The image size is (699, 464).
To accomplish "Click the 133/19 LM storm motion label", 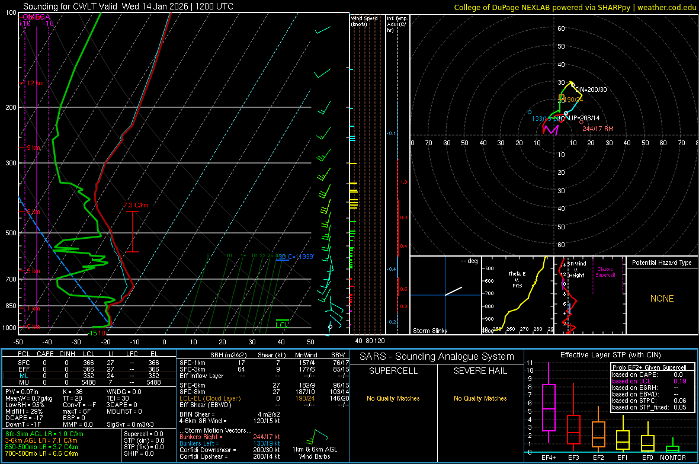I will pyautogui.click(x=548, y=119).
